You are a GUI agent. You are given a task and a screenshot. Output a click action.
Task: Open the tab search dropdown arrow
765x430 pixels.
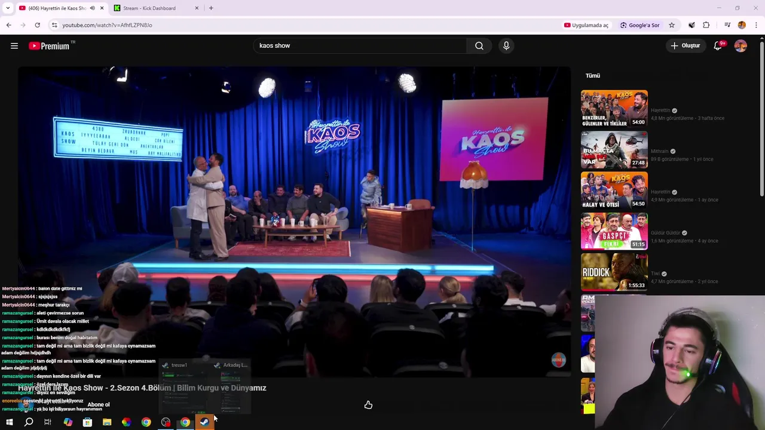pyautogui.click(x=8, y=8)
